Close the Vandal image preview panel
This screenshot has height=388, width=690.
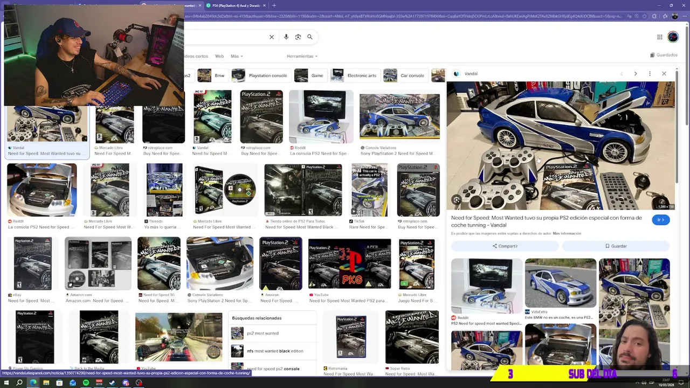pos(664,74)
